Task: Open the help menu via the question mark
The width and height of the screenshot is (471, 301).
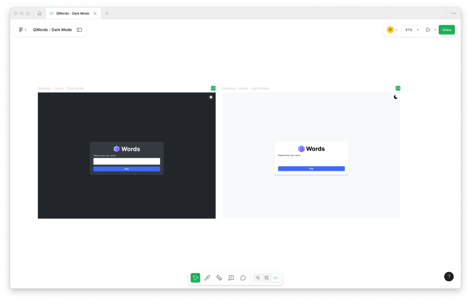Action: click(449, 277)
